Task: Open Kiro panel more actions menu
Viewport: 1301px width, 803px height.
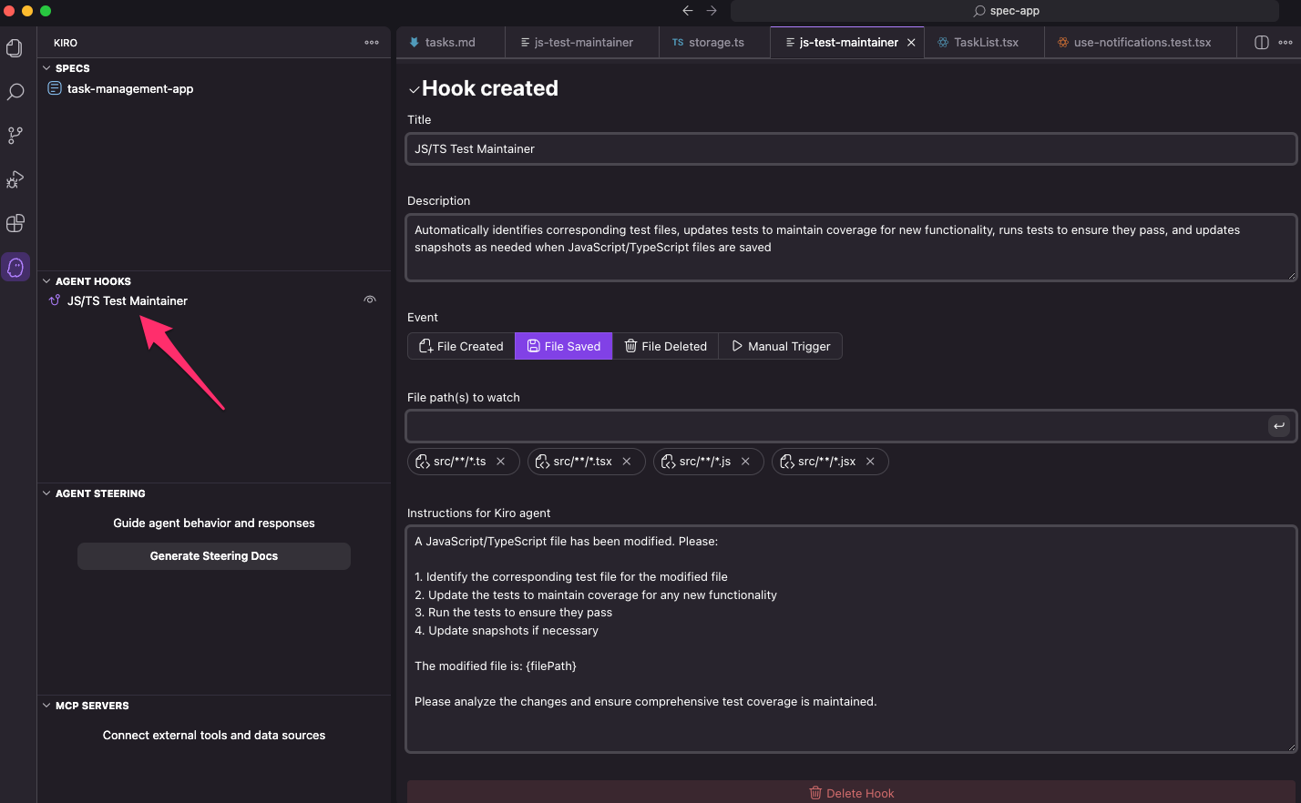Action: (x=372, y=43)
